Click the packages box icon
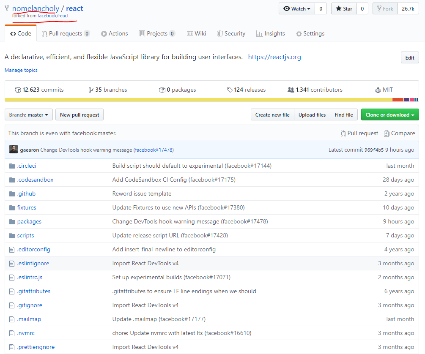The height and width of the screenshot is (354, 425). (x=162, y=90)
